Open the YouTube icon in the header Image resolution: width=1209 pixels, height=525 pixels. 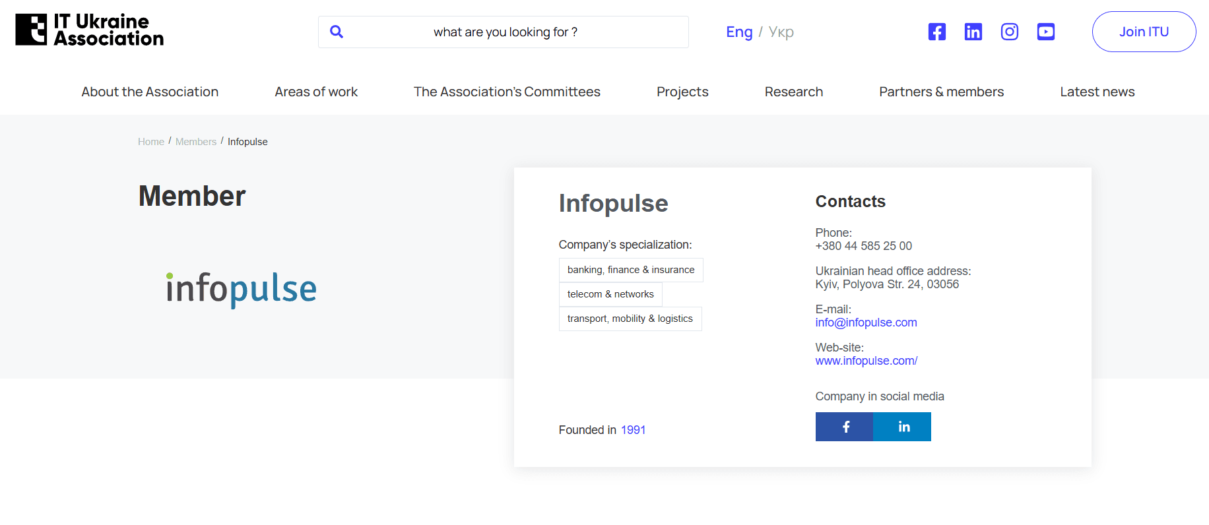click(1046, 32)
